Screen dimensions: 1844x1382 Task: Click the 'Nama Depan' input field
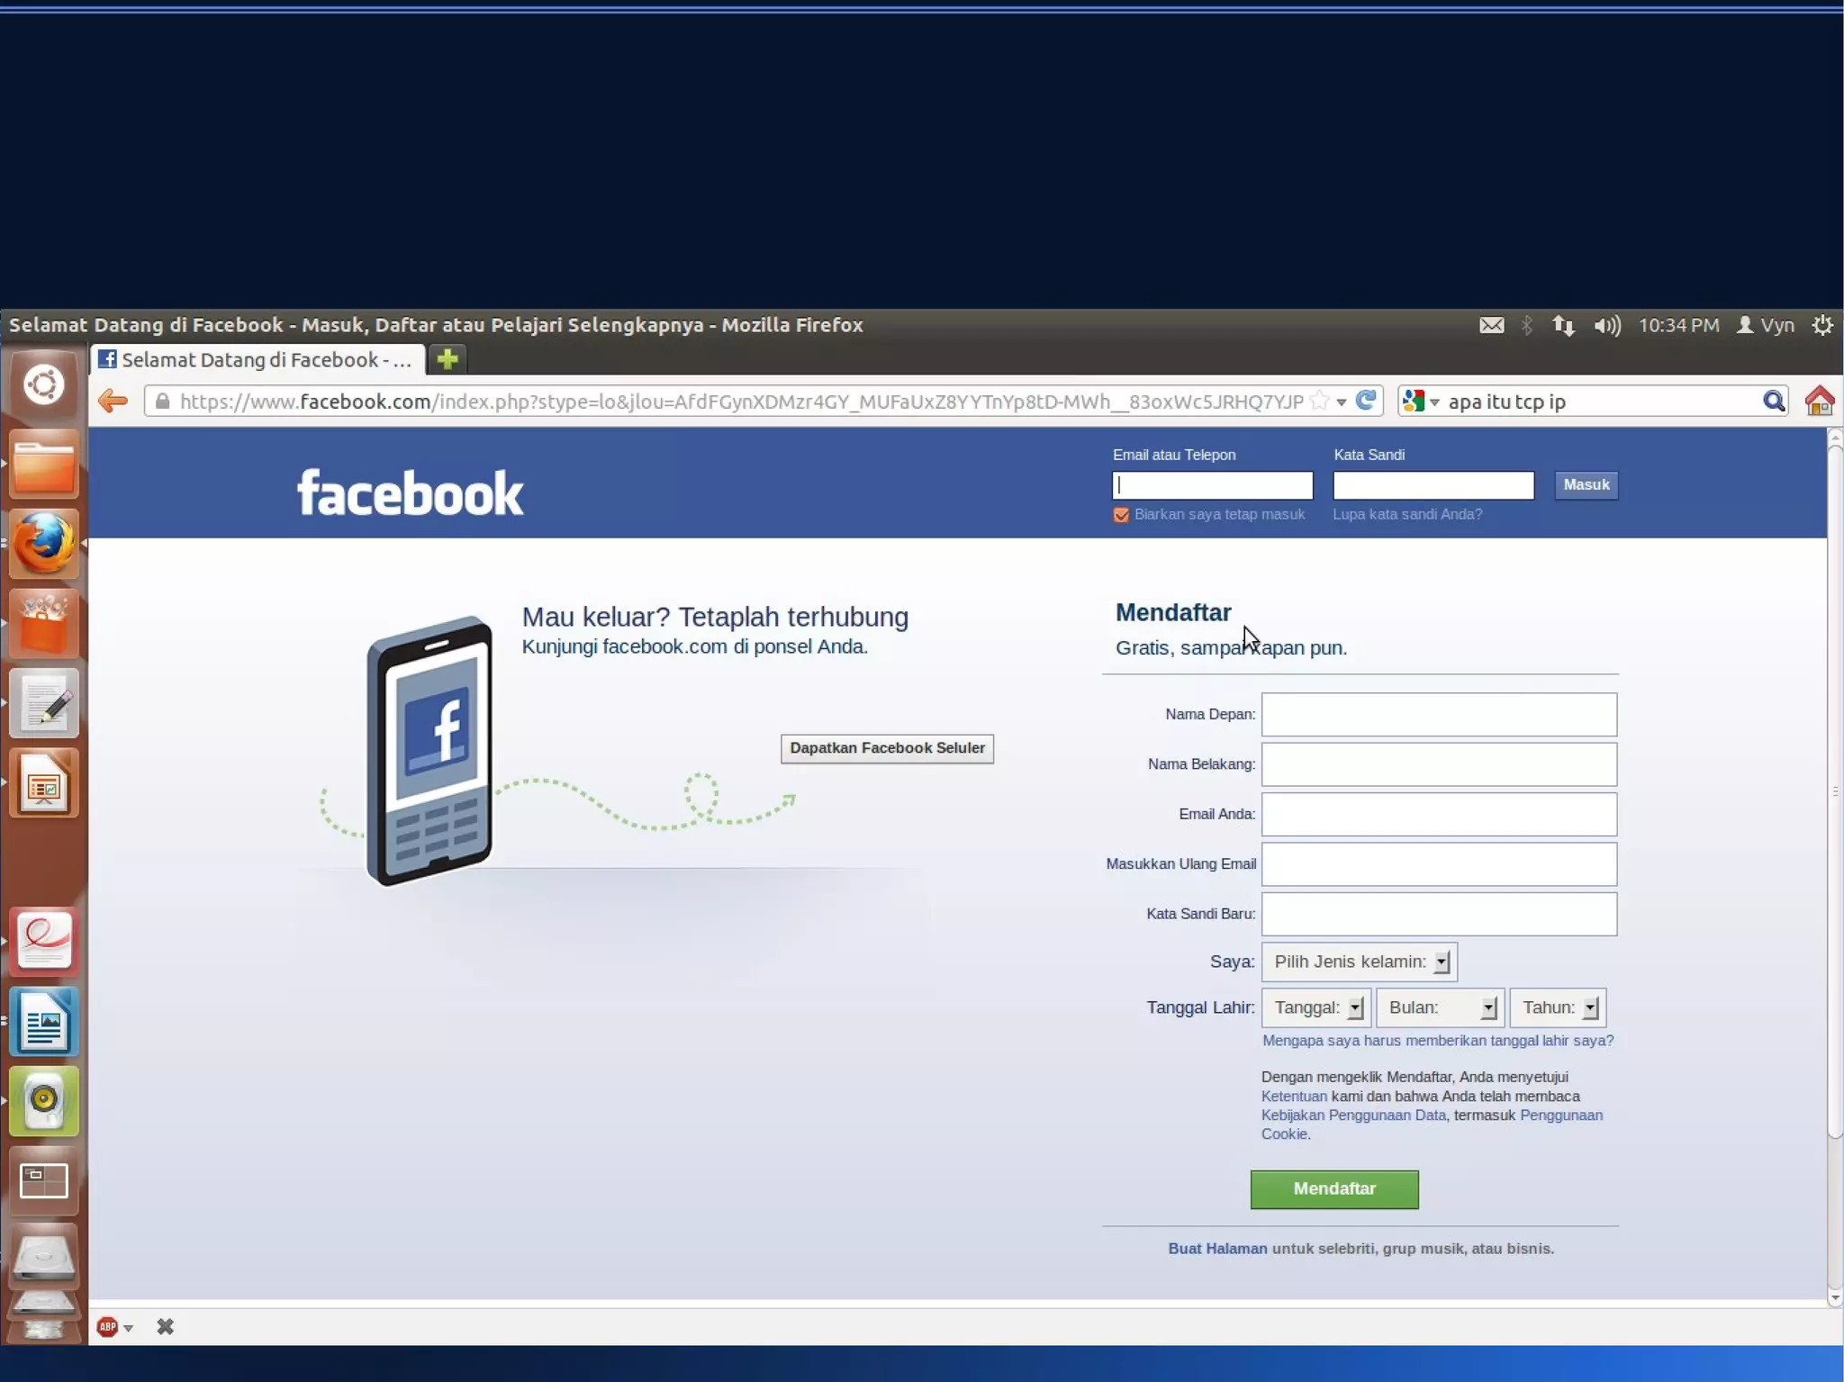click(x=1438, y=714)
